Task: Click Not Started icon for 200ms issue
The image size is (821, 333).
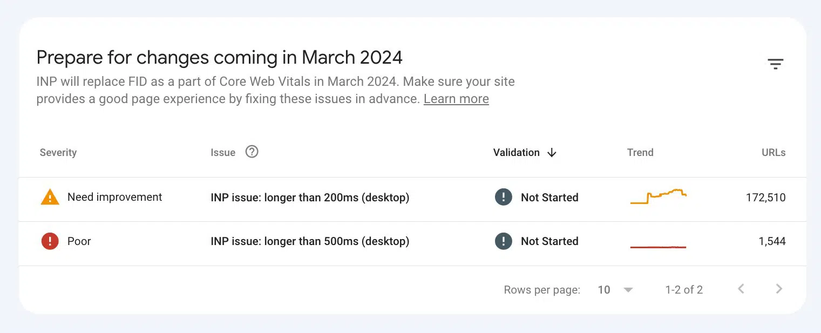Action: click(x=503, y=198)
